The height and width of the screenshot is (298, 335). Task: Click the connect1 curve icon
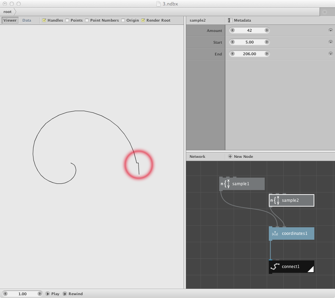click(x=275, y=267)
